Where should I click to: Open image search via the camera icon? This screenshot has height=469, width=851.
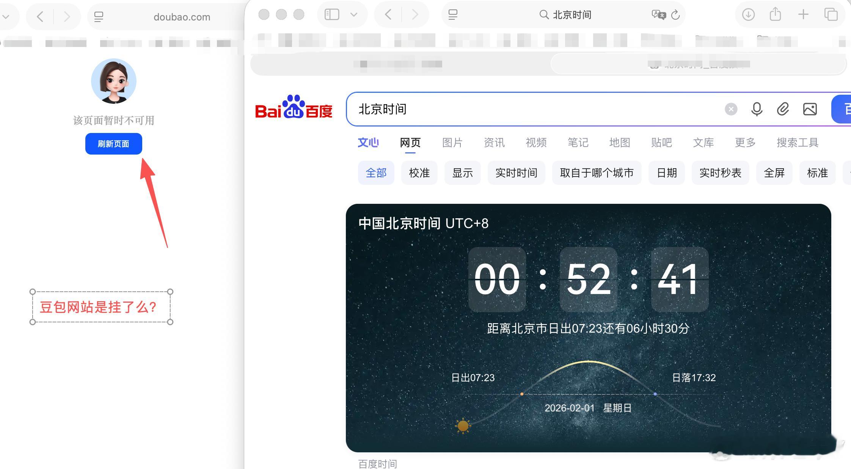810,109
